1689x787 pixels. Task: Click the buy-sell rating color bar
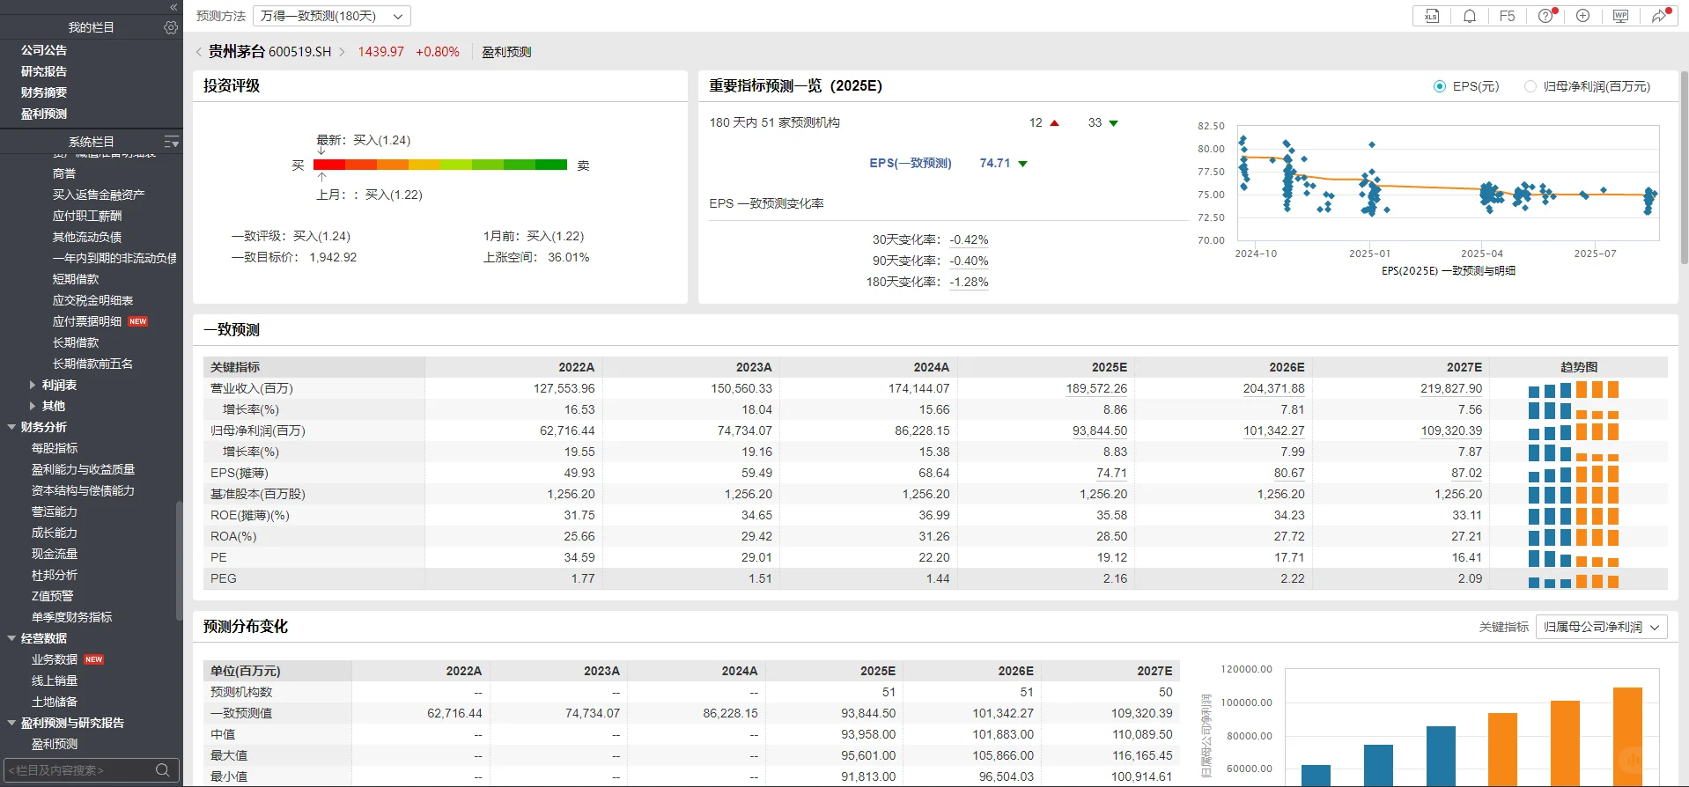440,165
